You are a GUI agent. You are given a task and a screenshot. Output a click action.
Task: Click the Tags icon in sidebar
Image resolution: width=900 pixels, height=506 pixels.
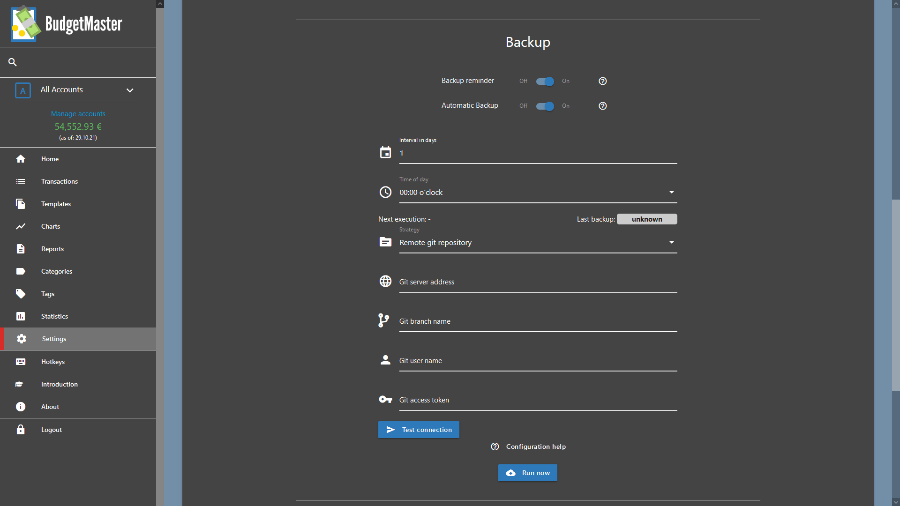(x=21, y=294)
